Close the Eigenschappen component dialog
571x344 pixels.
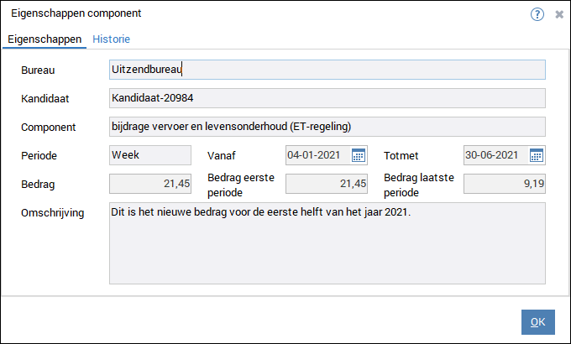[x=559, y=14]
